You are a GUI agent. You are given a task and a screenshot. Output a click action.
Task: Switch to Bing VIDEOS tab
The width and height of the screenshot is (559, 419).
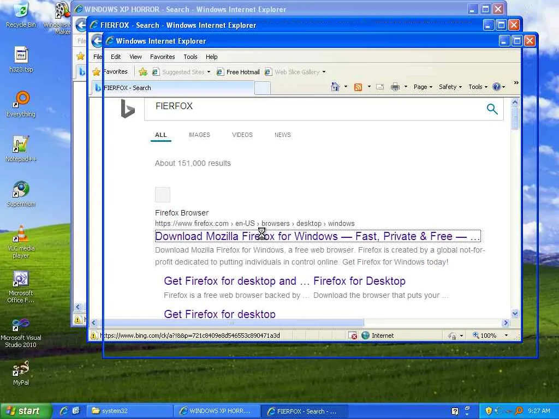[242, 135]
